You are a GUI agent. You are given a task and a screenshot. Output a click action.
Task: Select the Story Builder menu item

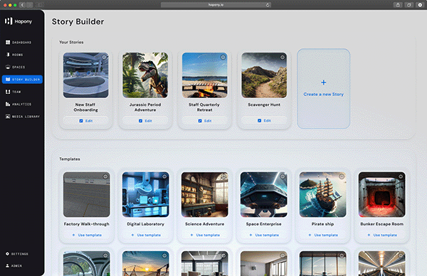coord(22,79)
